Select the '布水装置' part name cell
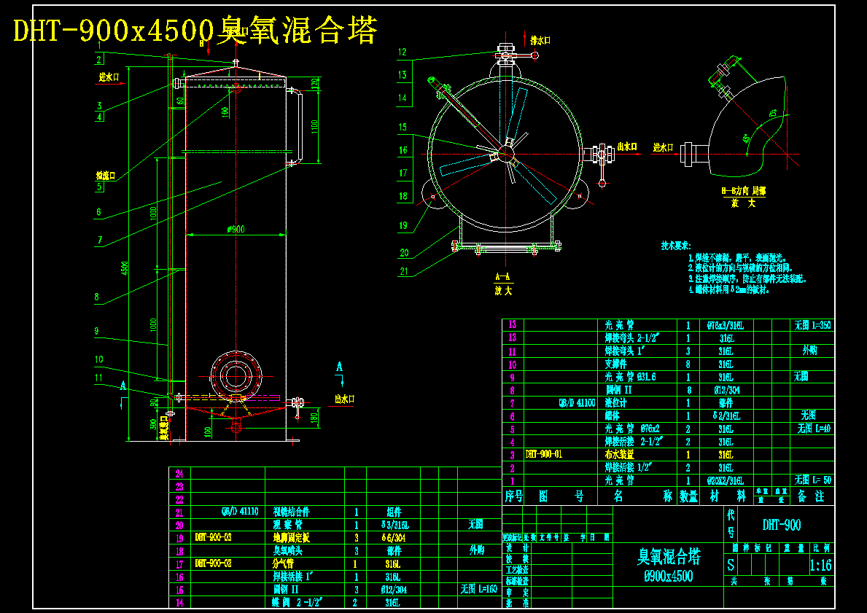Image resolution: width=867 pixels, height=613 pixels. (619, 454)
